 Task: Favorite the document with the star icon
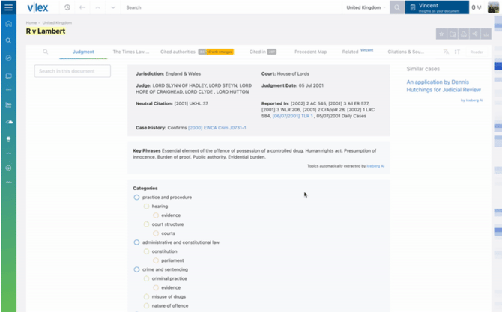441,34
